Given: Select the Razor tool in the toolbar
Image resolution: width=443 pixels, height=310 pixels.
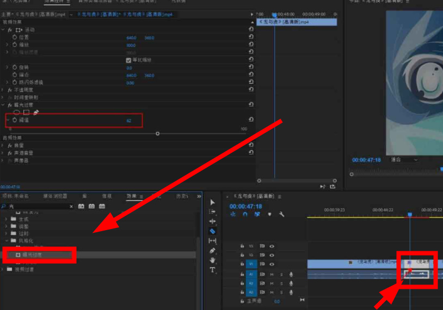Looking at the screenshot, I should pos(212,231).
